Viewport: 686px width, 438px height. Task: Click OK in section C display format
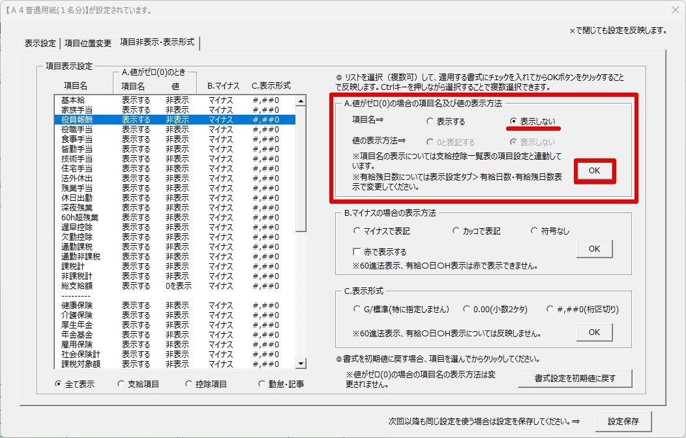pos(594,332)
